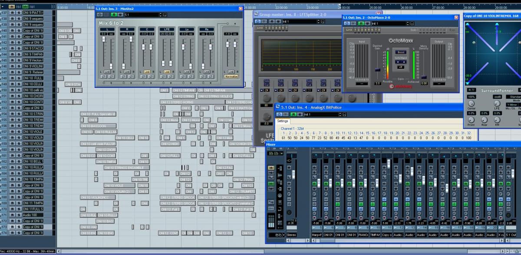
Task: Click the preset save icon in Mix6to2
Action: tap(165, 14)
